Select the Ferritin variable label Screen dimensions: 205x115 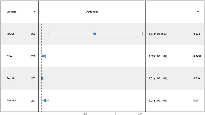(x=11, y=78)
